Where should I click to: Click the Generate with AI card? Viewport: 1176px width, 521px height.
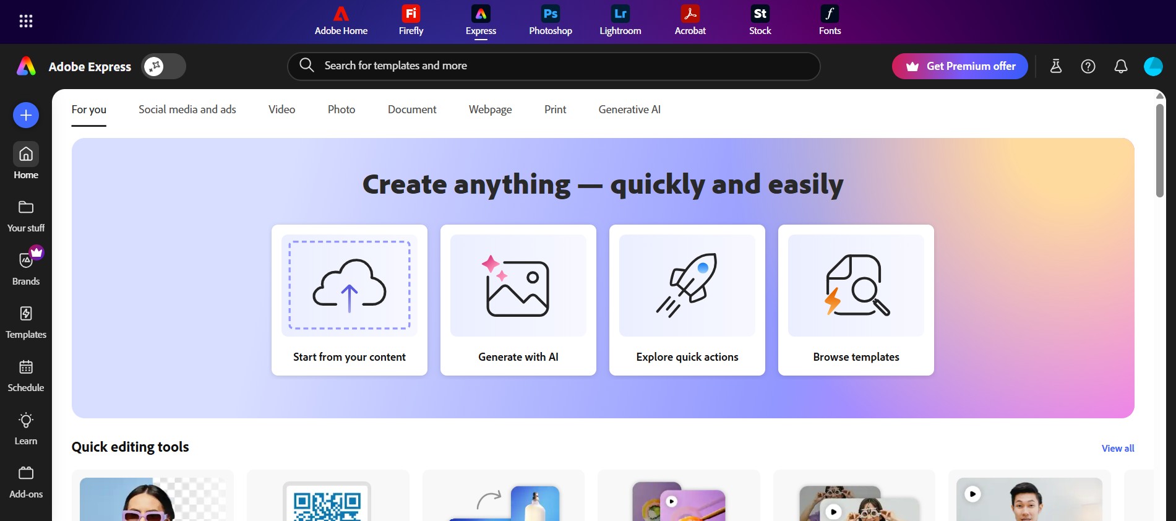(518, 300)
